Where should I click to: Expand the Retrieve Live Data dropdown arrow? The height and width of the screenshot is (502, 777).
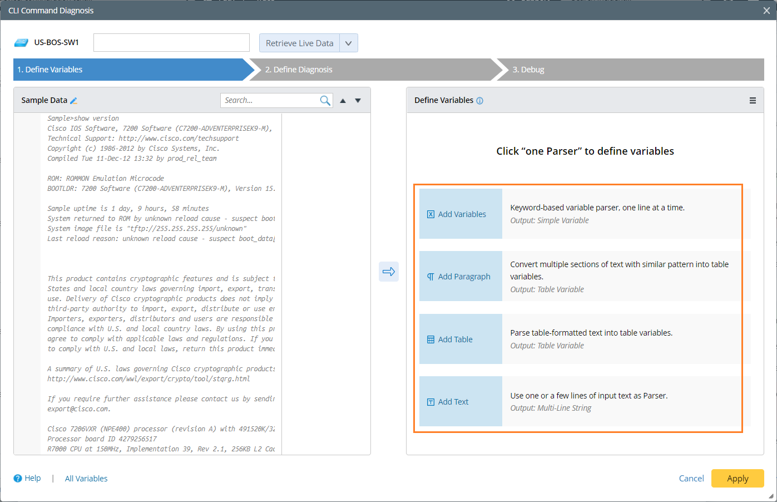tap(349, 43)
